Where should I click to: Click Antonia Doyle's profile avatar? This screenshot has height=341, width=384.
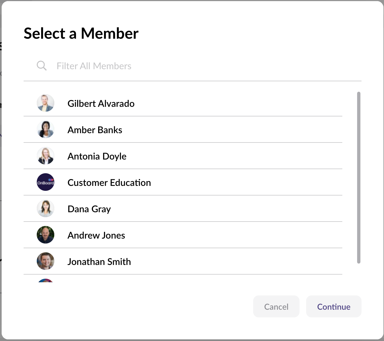[46, 156]
